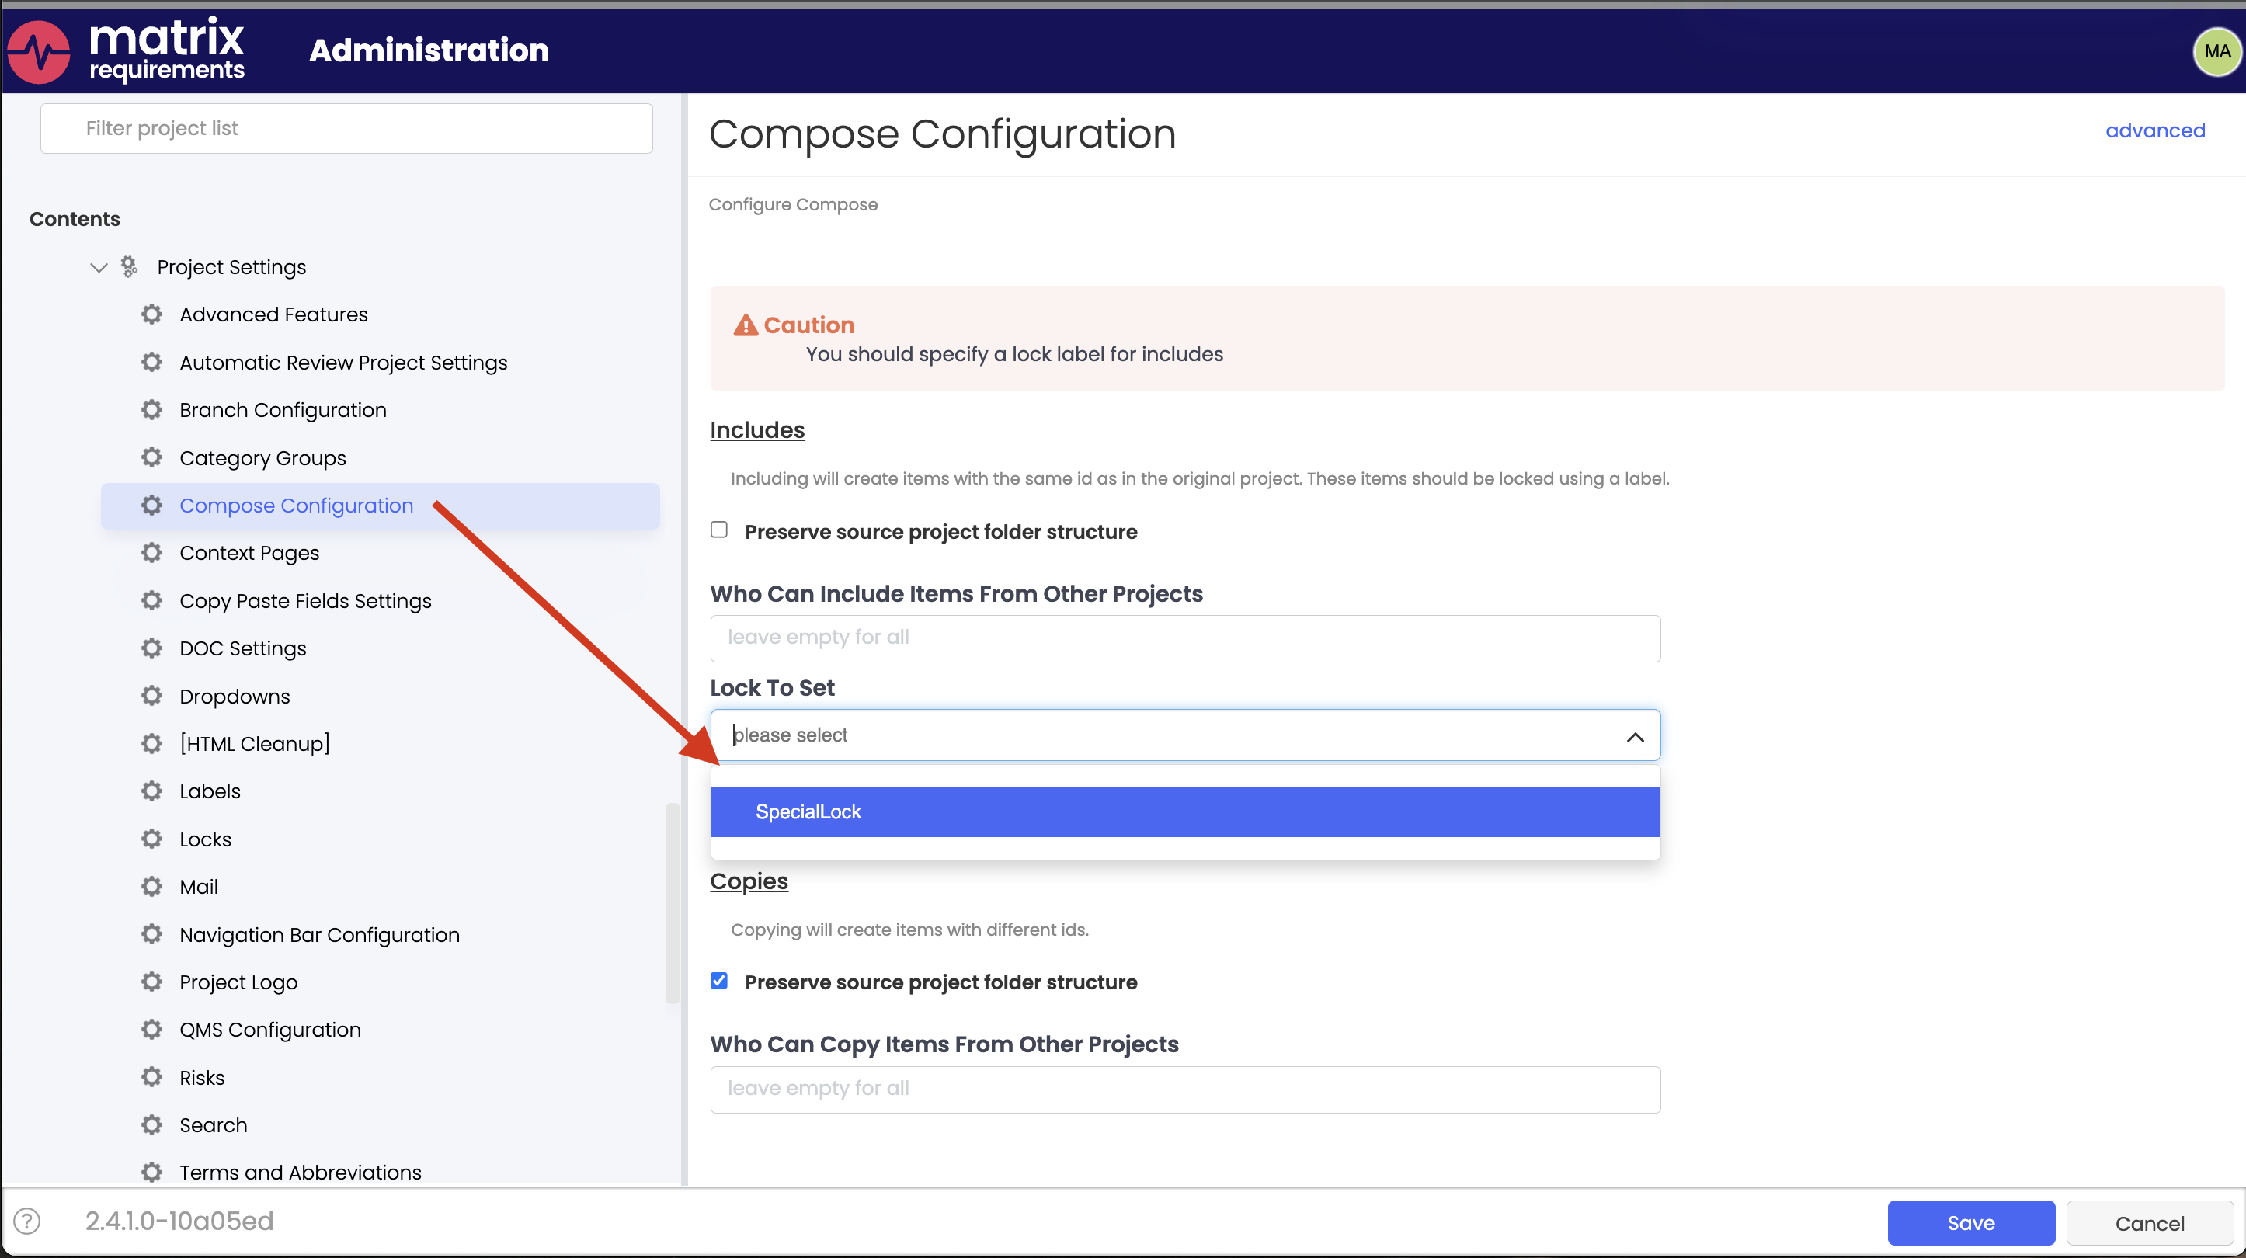Click gear icon beside Terms and Abbreviations
The image size is (2246, 1258).
point(151,1173)
